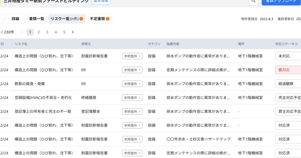Go to next page with right chevron
301x158 pixels.
(73, 32)
